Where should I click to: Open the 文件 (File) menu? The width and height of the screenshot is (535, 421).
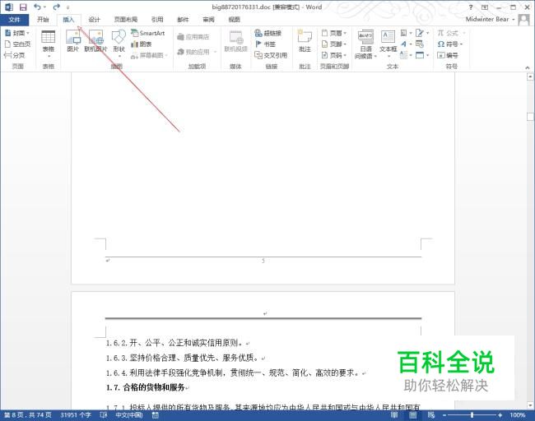click(14, 20)
